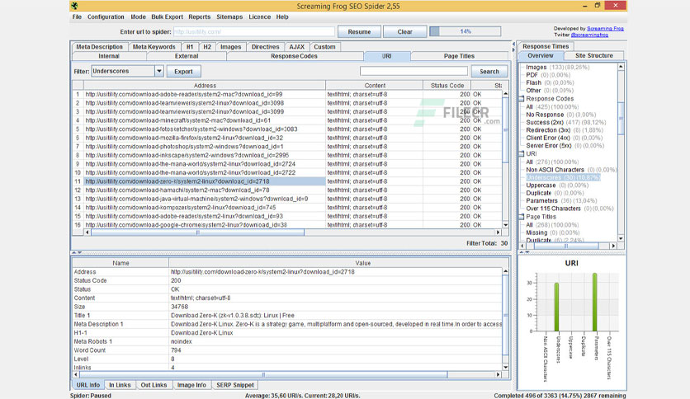Open the Bulk Export menu
Screen dimensions: 690x399
[x=168, y=16]
